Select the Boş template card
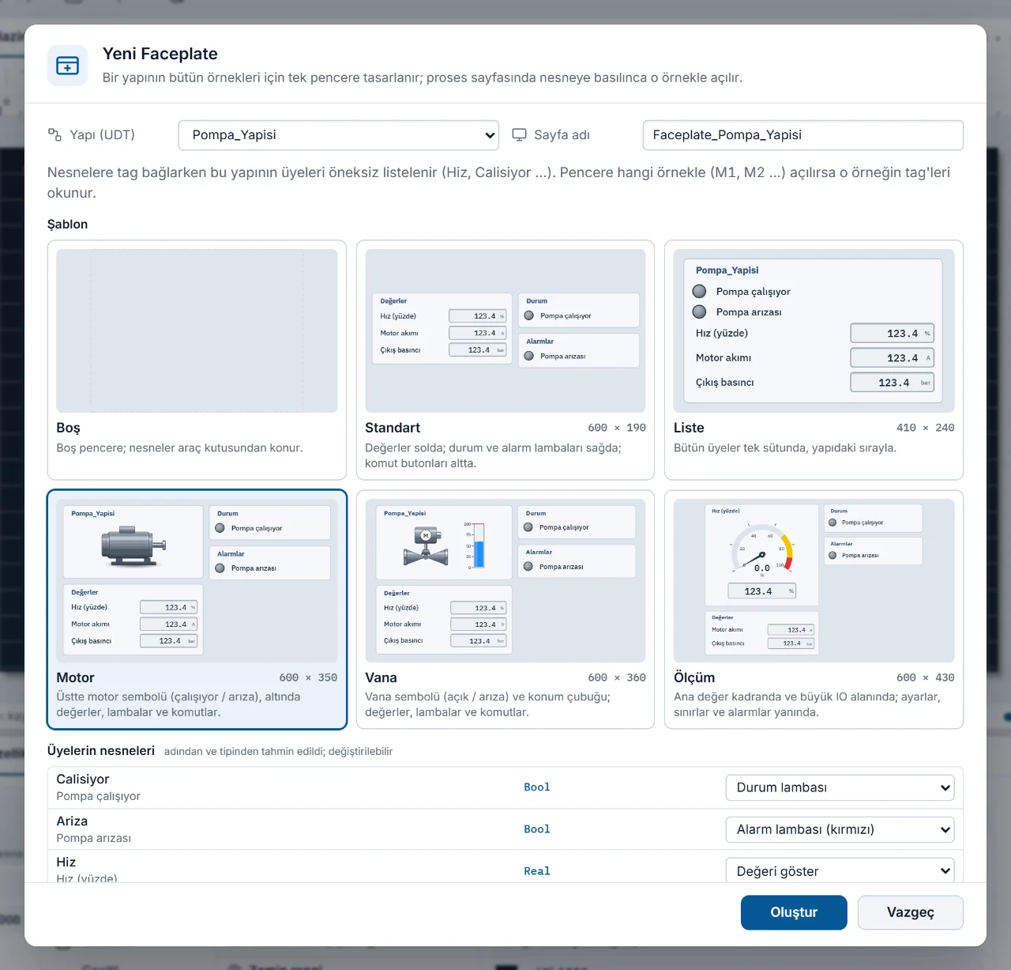The width and height of the screenshot is (1011, 970). point(197,360)
